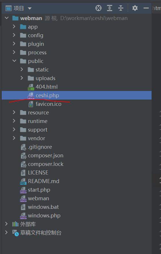Expand the 外部库 node
The height and width of the screenshot is (254, 161).
6,224
